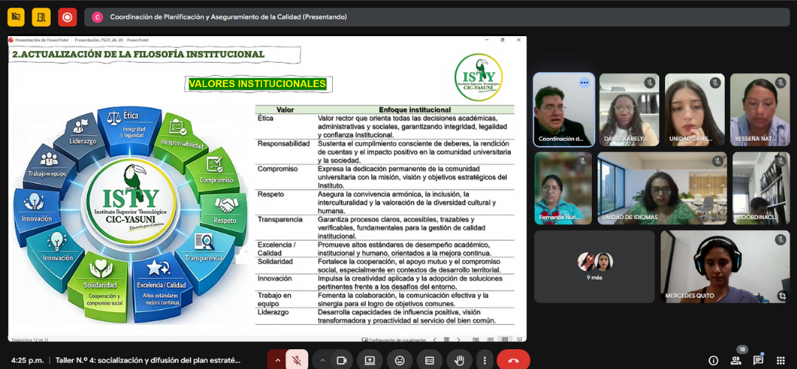Open the '9 más' participants tile
The image size is (797, 369).
(x=594, y=266)
